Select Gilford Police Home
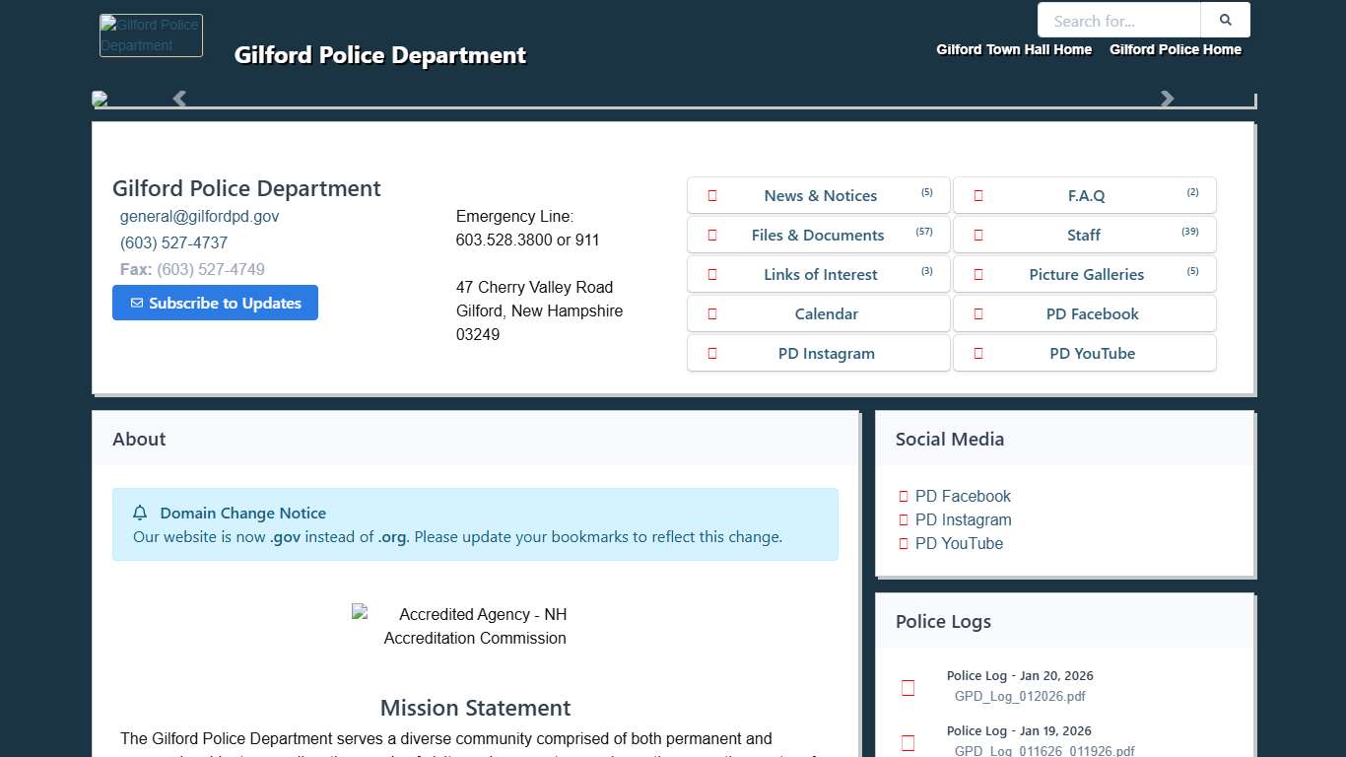 click(1176, 49)
